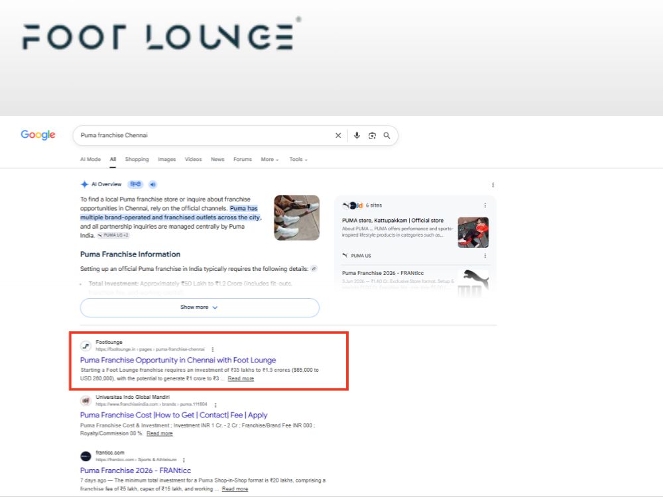Image resolution: width=663 pixels, height=497 pixels.
Task: Clear the search box with X icon
Action: coord(338,136)
